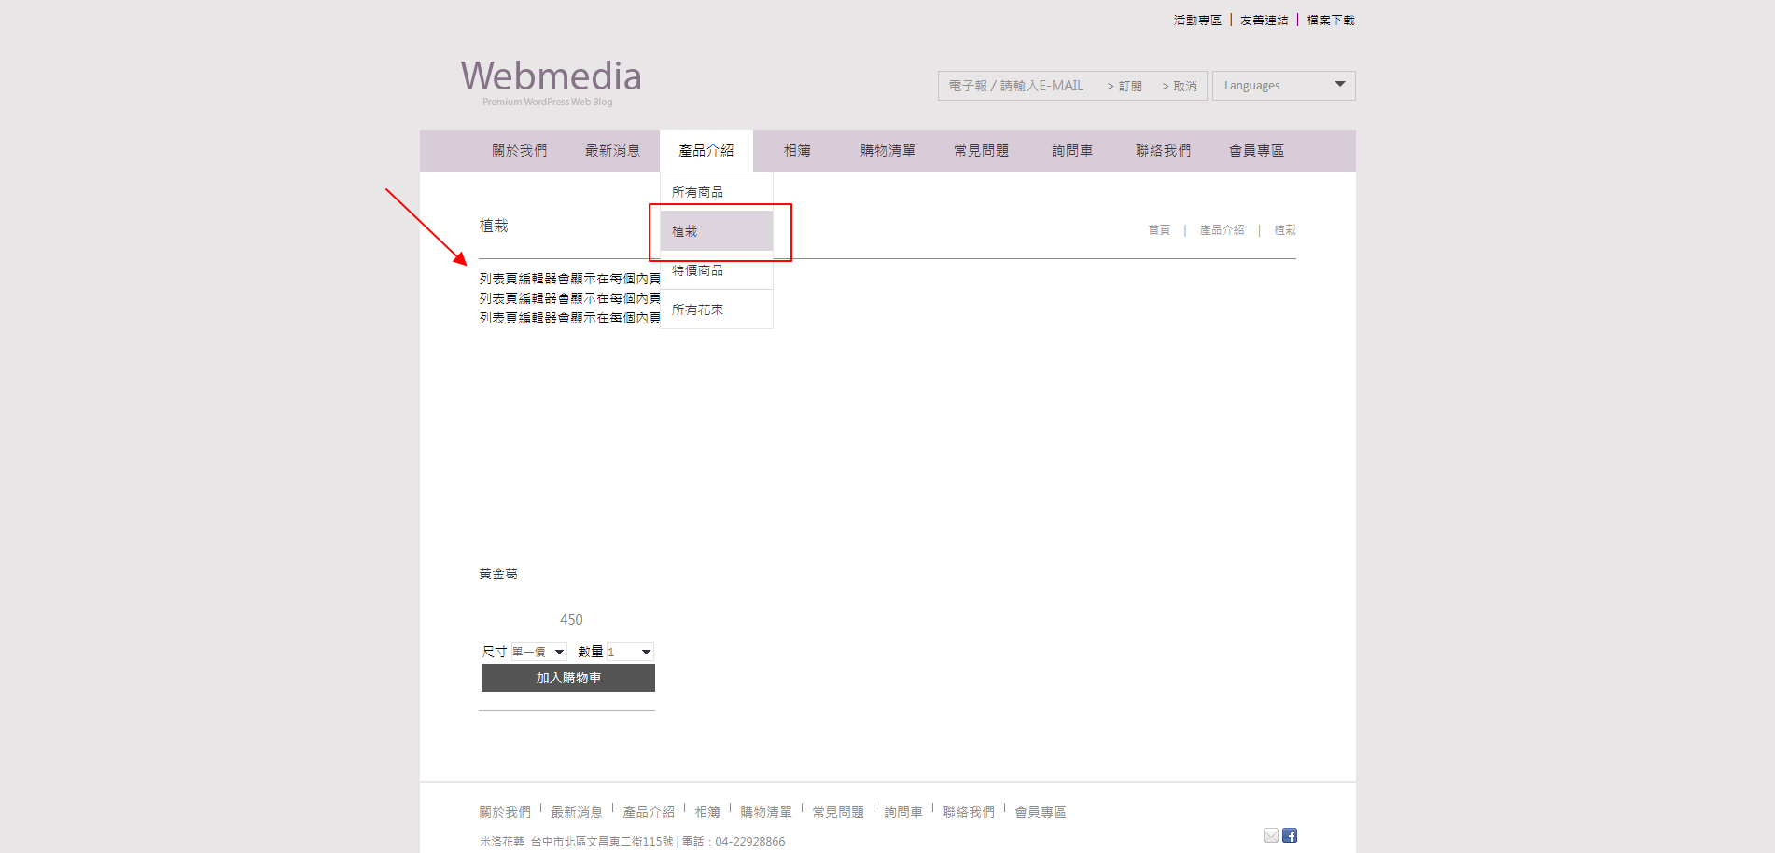Open the 產品介紹 navigation tab

click(x=706, y=151)
